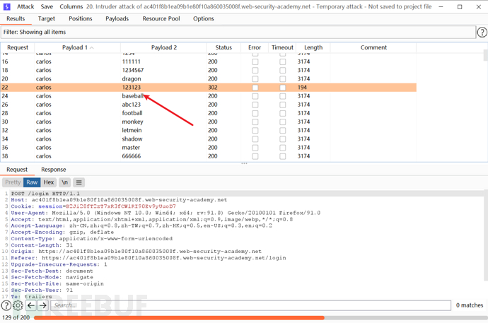The width and height of the screenshot is (488, 323).
Task: Tick the Timeout checkbox for payload baseball
Action: point(282,96)
